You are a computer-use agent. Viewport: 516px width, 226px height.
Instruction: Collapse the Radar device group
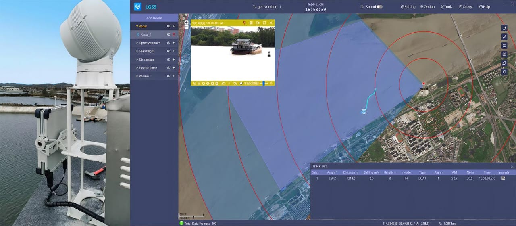(x=137, y=26)
